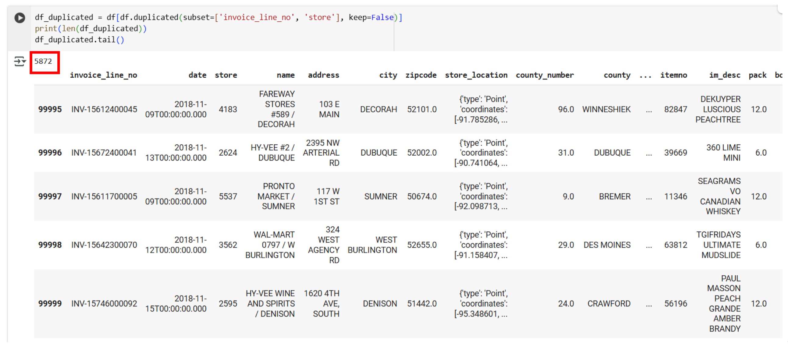Click the HY-VEE #2 / DUBUQUE name cell
The height and width of the screenshot is (346, 788).
tap(272, 153)
